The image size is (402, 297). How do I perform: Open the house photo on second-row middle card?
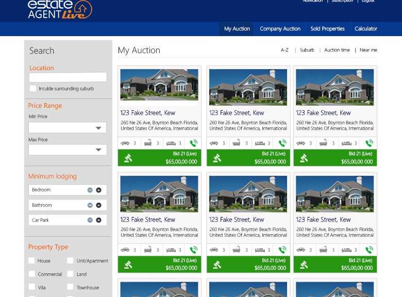tap(248, 194)
